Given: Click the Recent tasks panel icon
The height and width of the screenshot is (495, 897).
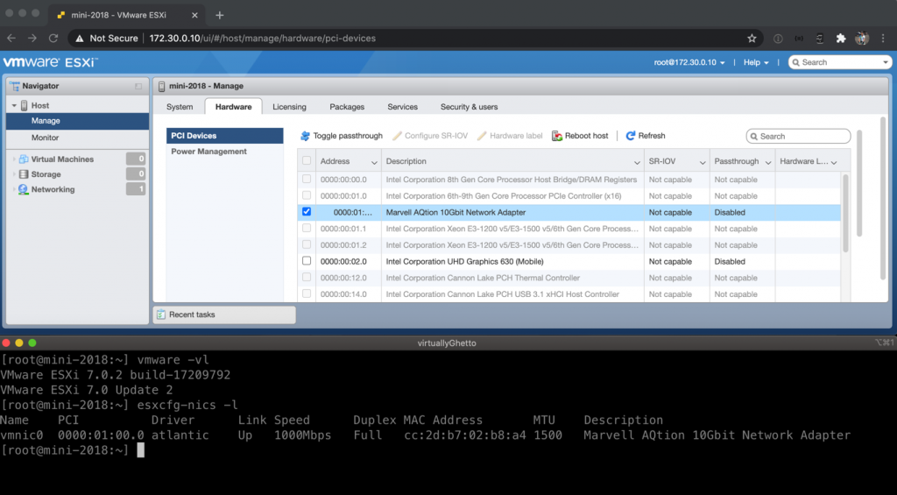Looking at the screenshot, I should click(161, 315).
